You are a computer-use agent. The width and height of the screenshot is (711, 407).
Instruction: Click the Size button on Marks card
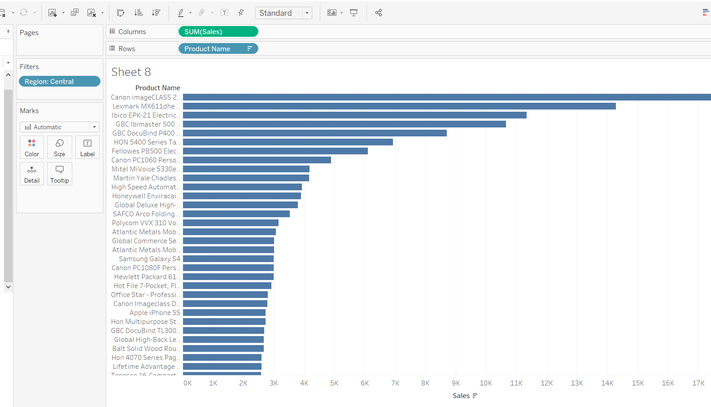[x=60, y=148]
